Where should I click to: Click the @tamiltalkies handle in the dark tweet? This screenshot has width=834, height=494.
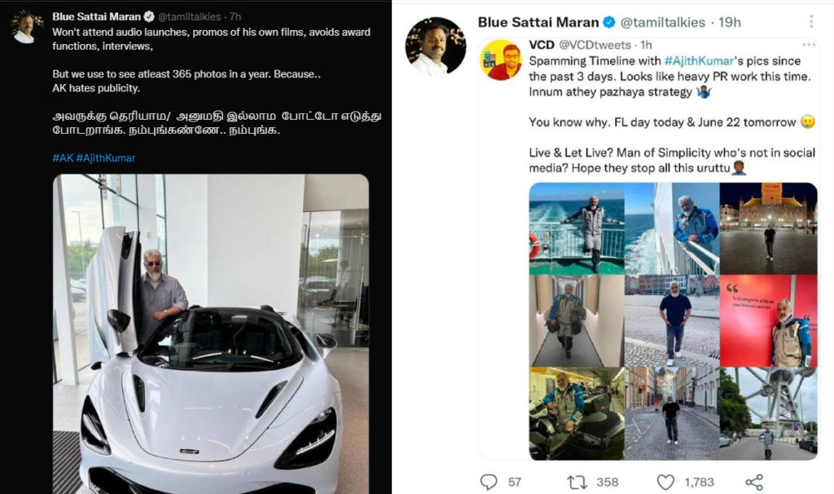click(191, 16)
